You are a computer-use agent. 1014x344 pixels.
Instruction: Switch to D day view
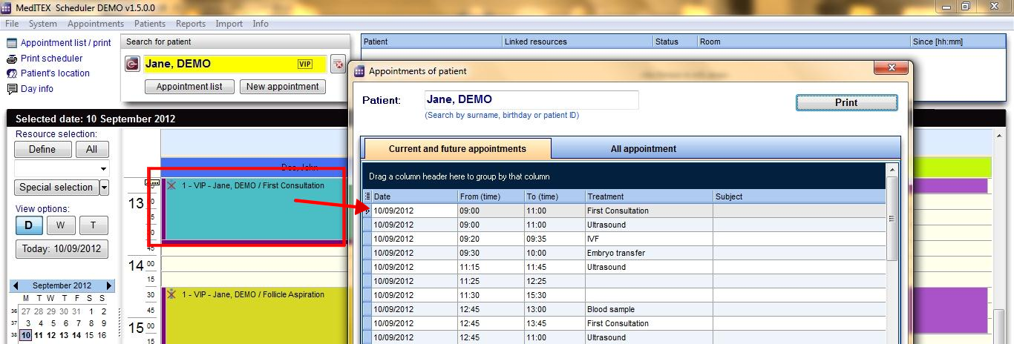[x=29, y=225]
